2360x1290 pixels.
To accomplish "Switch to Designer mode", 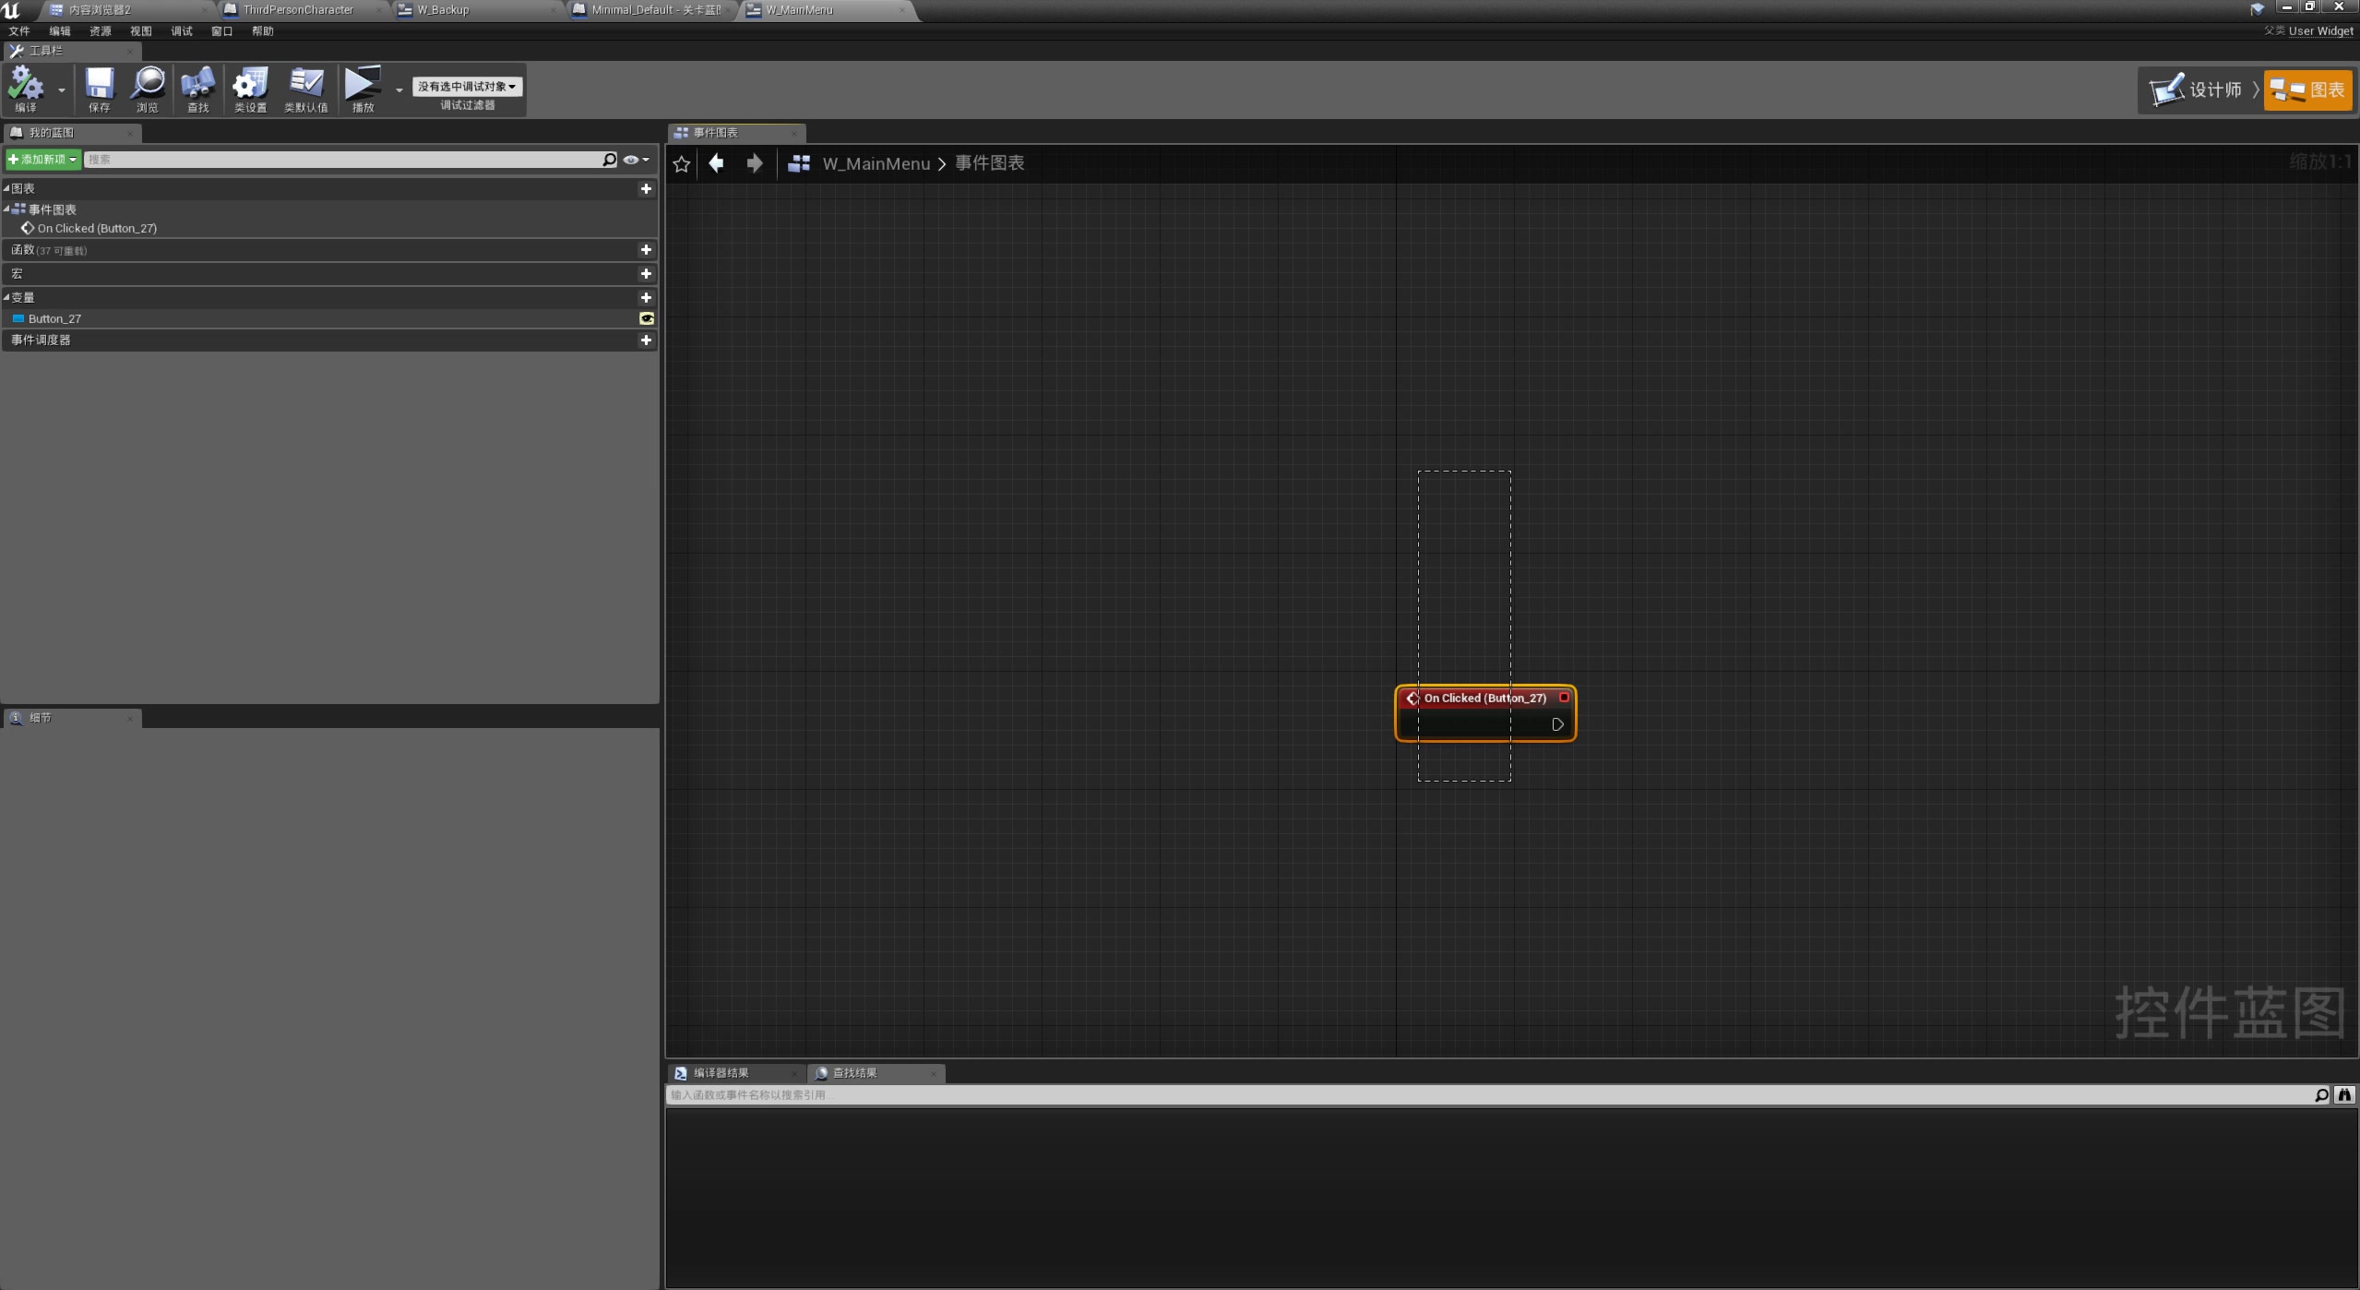I will pyautogui.click(x=2197, y=90).
